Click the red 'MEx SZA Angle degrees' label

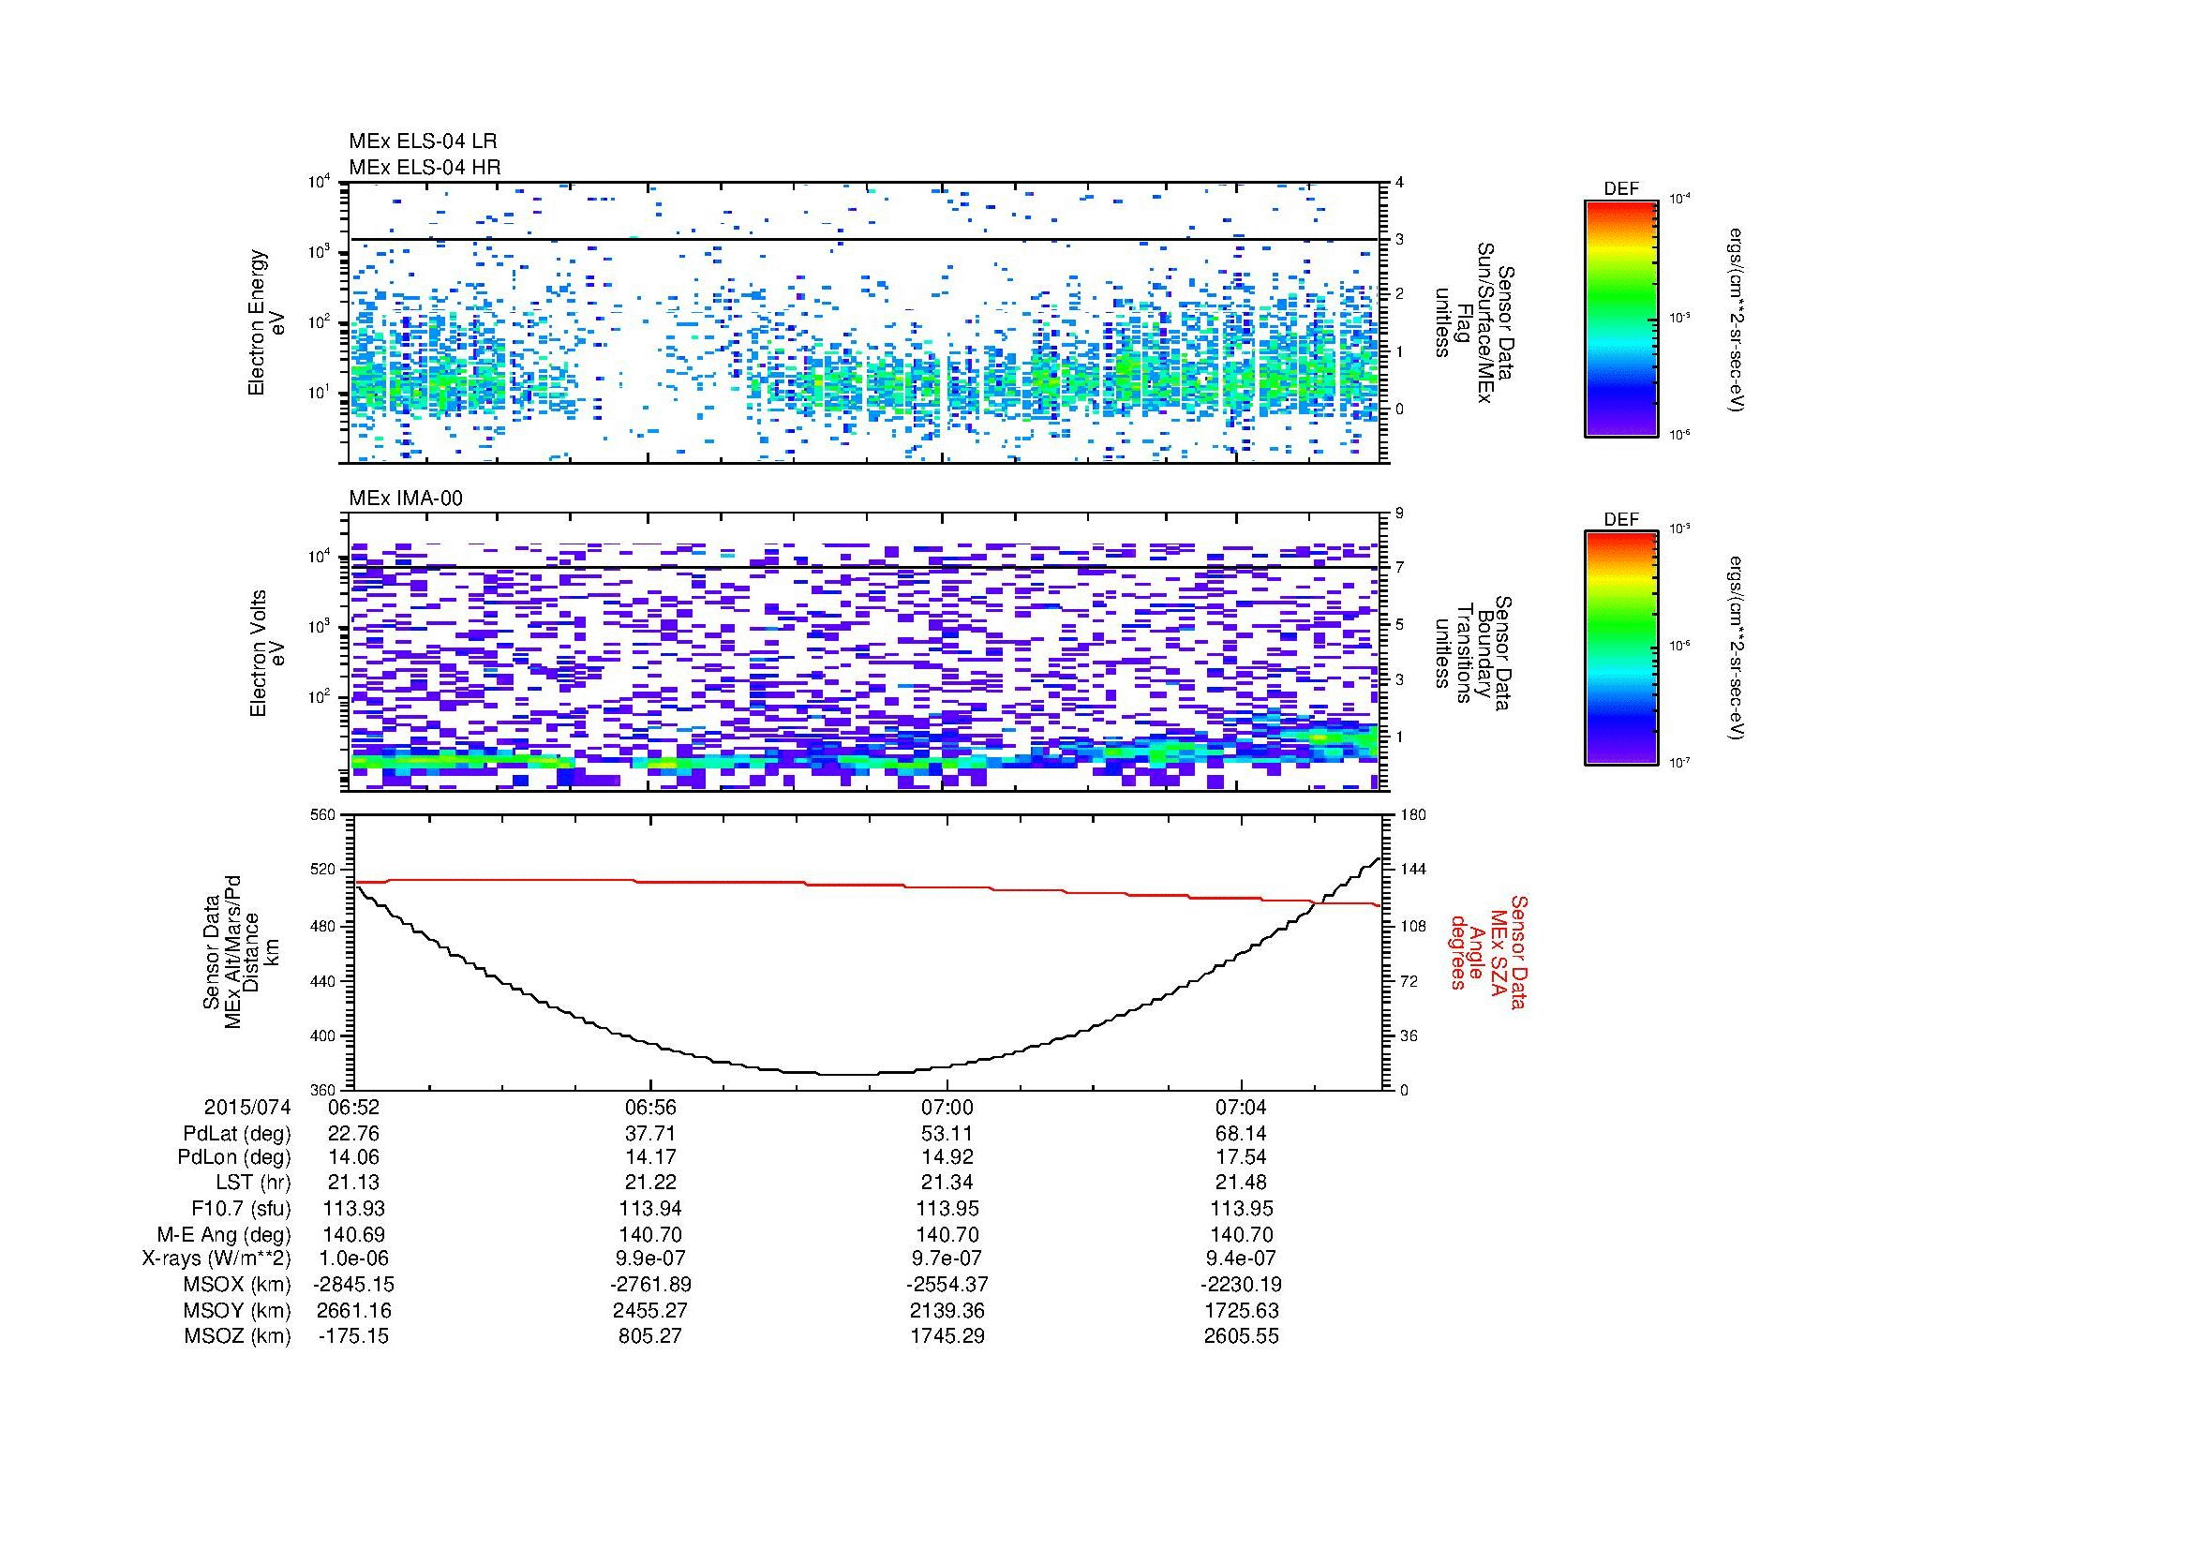tap(1487, 951)
